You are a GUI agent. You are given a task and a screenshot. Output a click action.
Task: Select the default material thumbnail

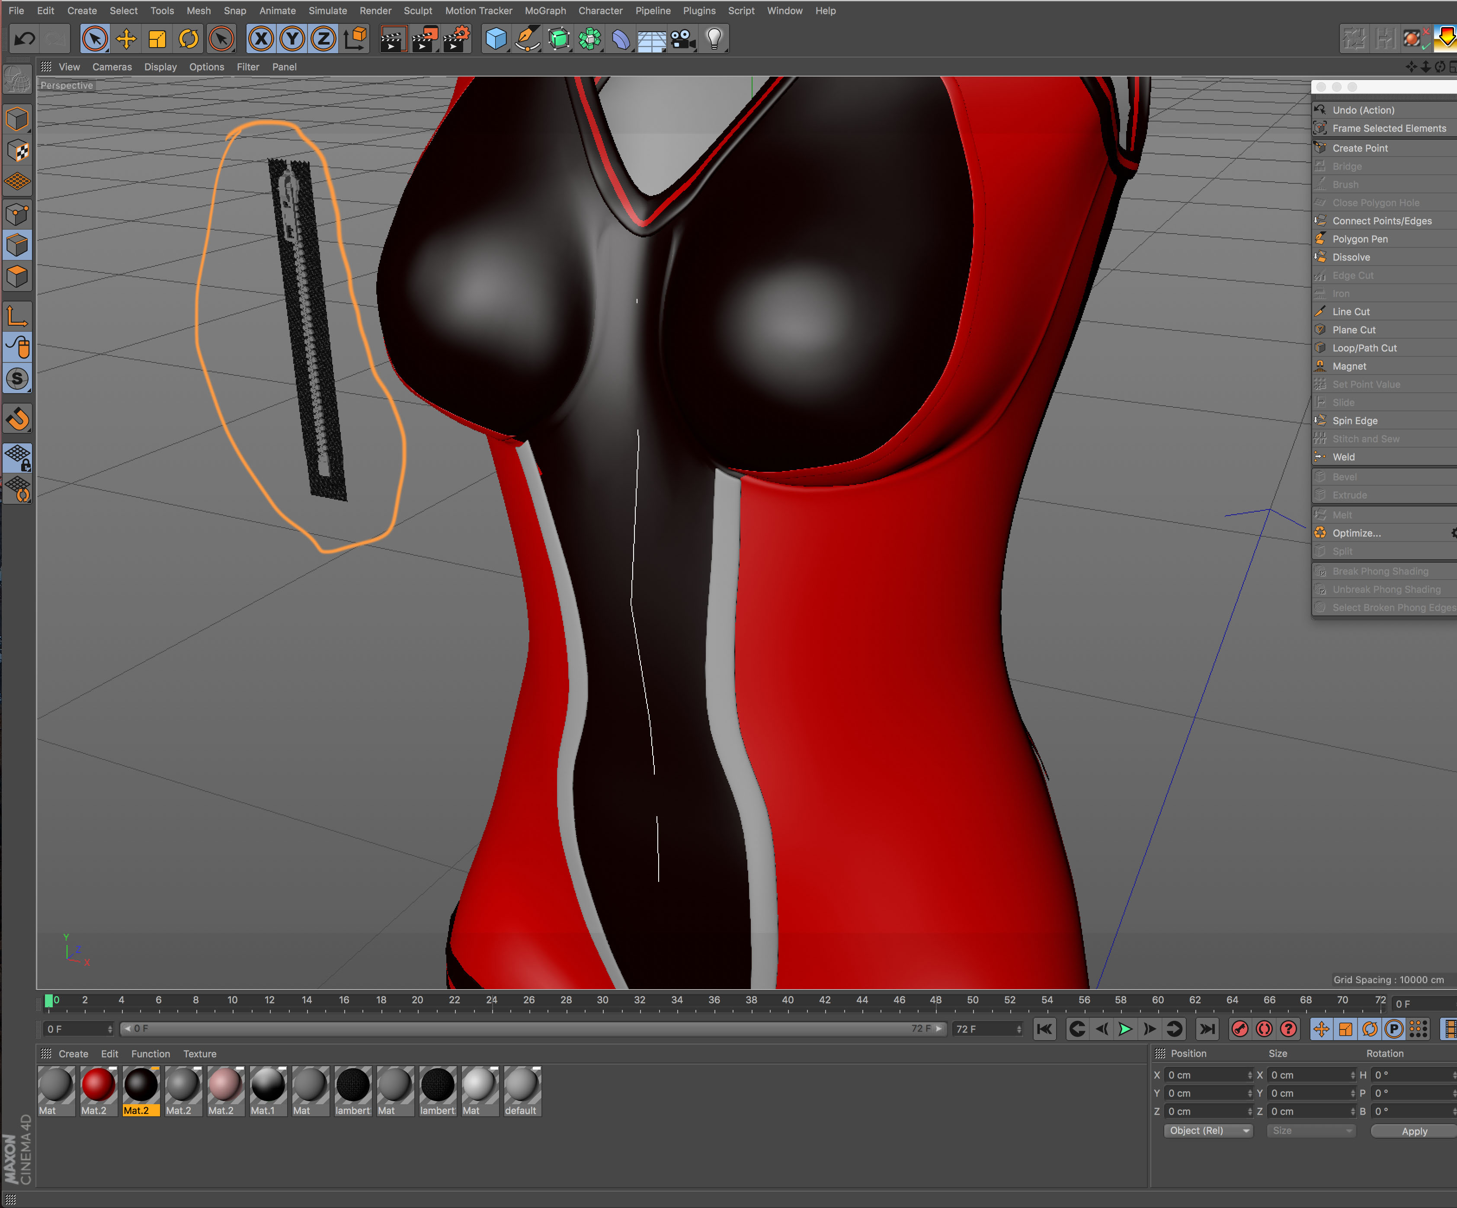(522, 1091)
